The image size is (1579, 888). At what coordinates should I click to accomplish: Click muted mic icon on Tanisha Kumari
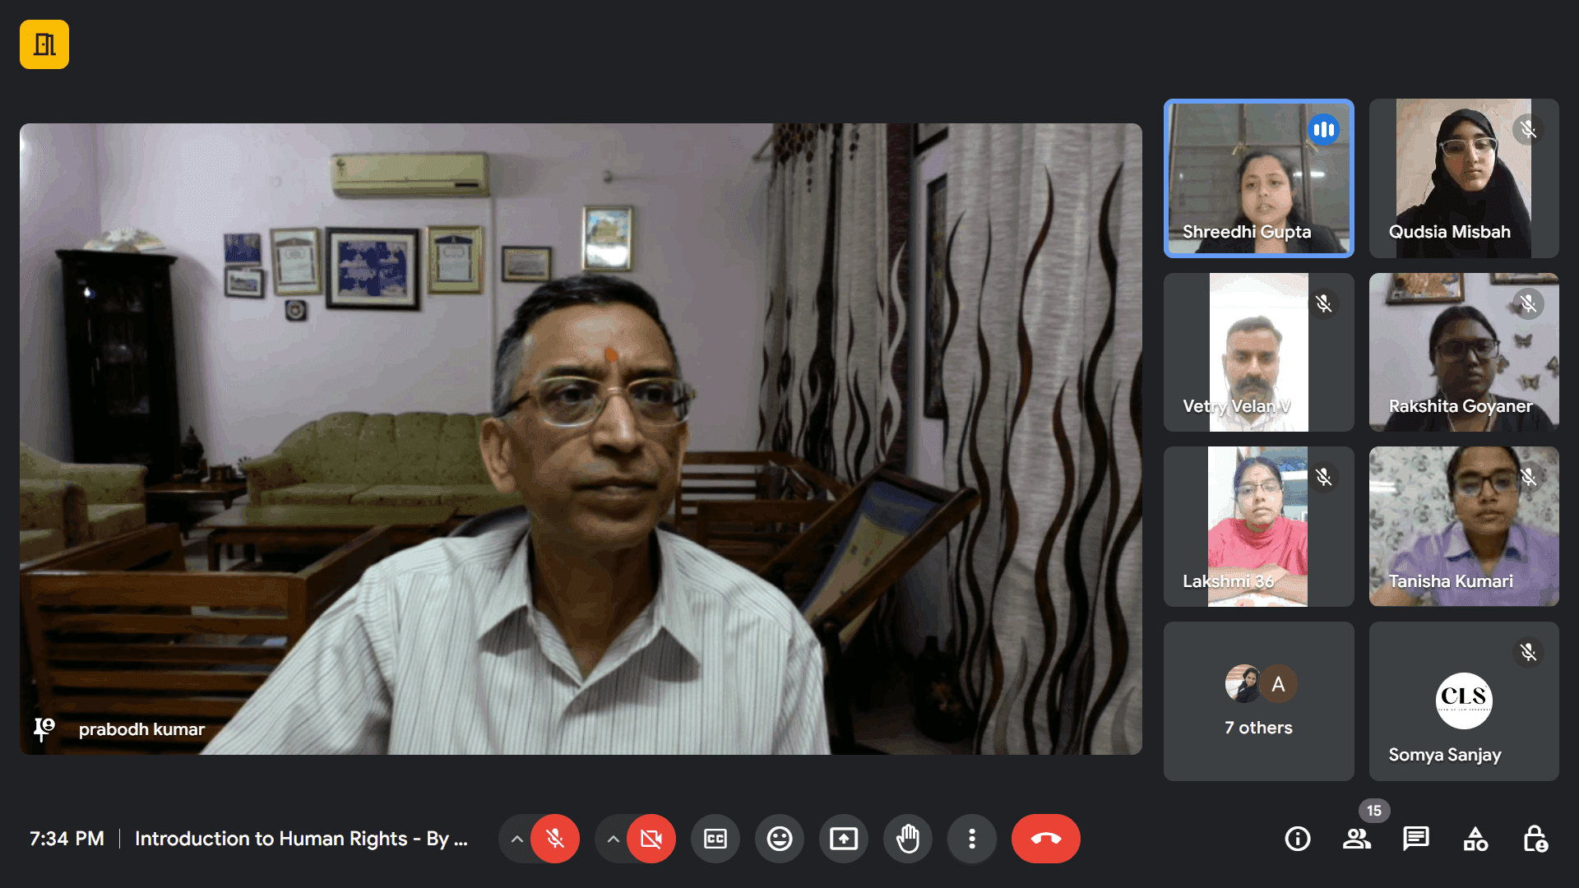coord(1528,478)
